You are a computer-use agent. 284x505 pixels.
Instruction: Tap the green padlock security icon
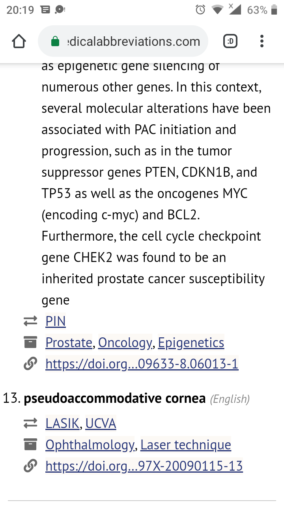56,41
